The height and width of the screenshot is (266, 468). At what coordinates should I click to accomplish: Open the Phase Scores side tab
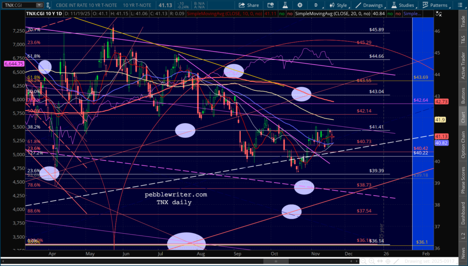(x=463, y=180)
